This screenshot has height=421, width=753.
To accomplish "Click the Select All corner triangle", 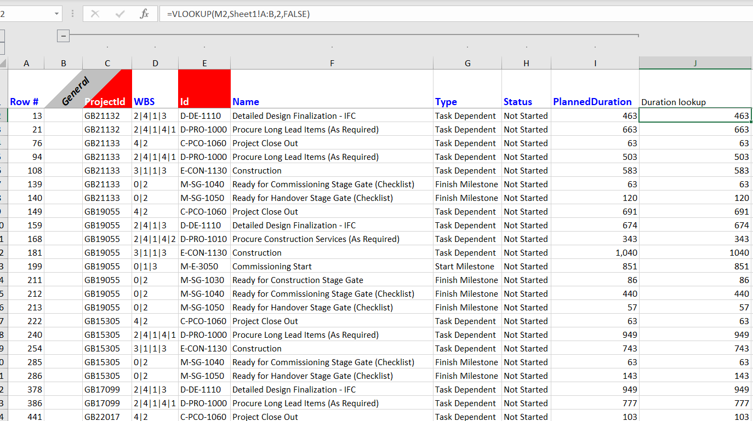I will coord(3,64).
